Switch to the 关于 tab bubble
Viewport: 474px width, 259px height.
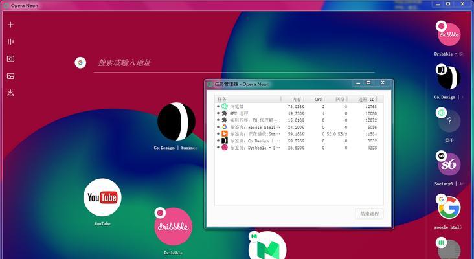point(449,121)
